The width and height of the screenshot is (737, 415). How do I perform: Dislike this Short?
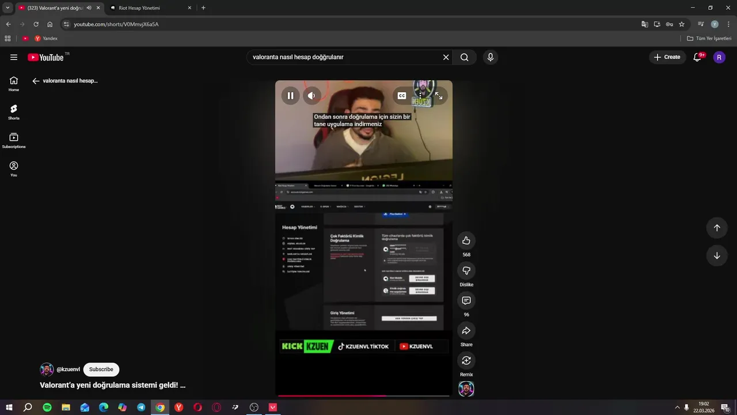pyautogui.click(x=466, y=270)
